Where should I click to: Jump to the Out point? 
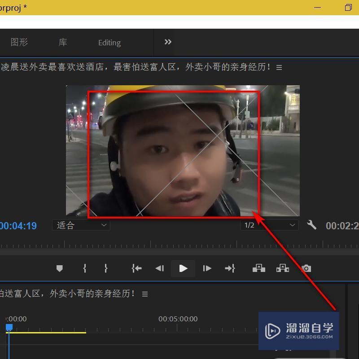pyautogui.click(x=230, y=268)
